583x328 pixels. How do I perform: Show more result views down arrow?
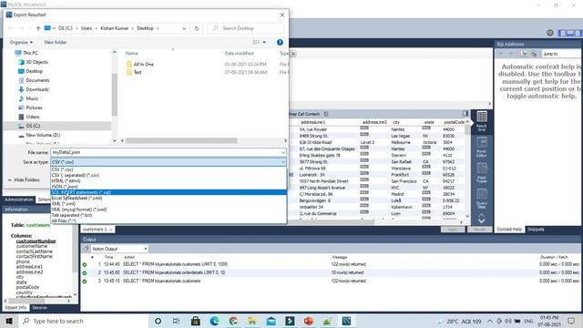click(482, 220)
